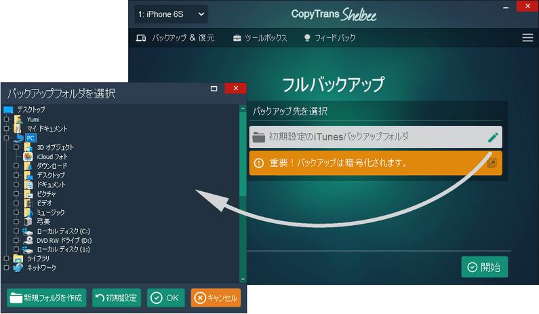Click the iCloud フォト label
The image size is (539, 314).
(52, 157)
